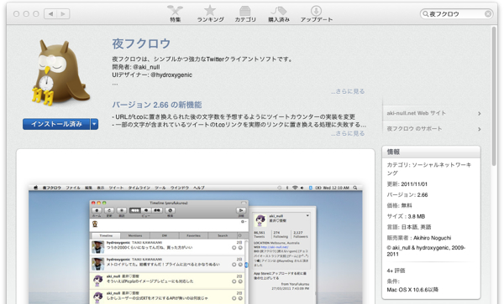Click the 言語: 日本語, 英語 text
504x304 pixels.
pos(409,227)
